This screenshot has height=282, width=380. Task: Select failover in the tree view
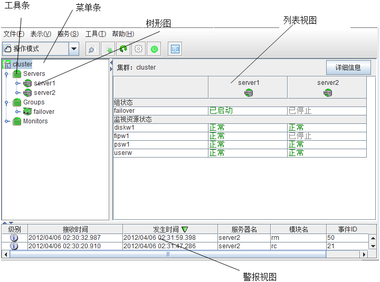(x=44, y=112)
